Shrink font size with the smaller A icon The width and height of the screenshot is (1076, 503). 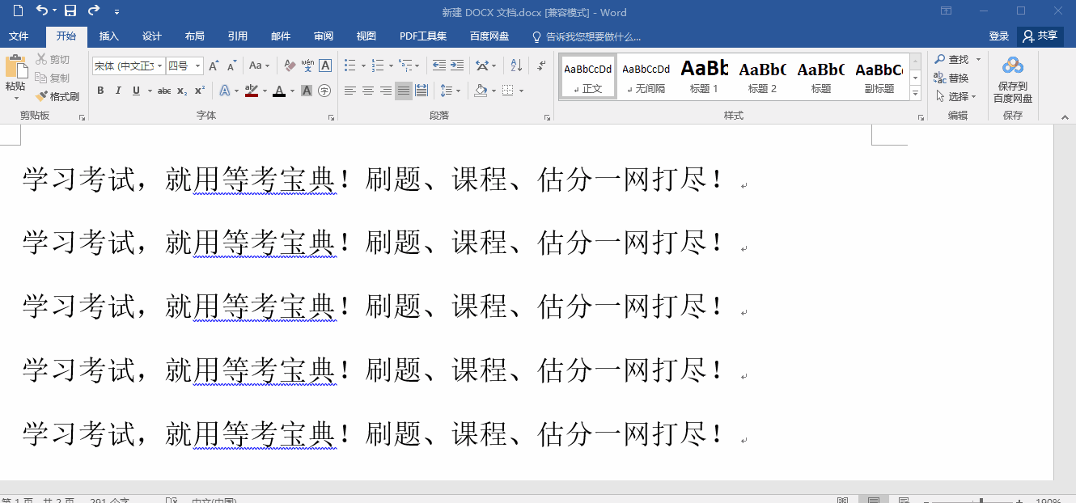coord(232,66)
